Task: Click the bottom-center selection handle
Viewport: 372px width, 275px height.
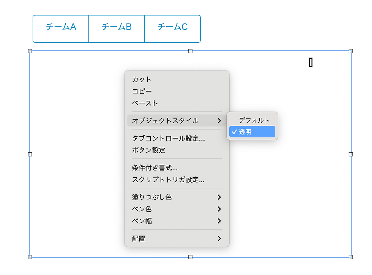Action: pyautogui.click(x=189, y=257)
